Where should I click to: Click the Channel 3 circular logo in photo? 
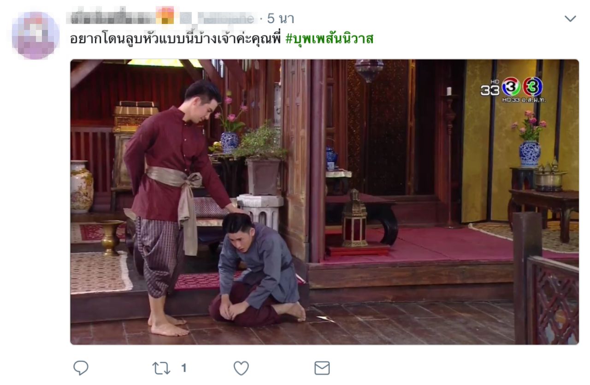(x=532, y=87)
